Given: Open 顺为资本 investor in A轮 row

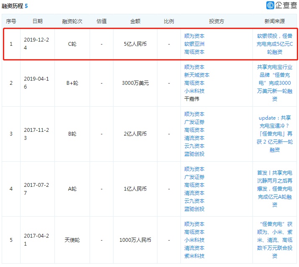Looking at the screenshot, I should pos(194,169).
